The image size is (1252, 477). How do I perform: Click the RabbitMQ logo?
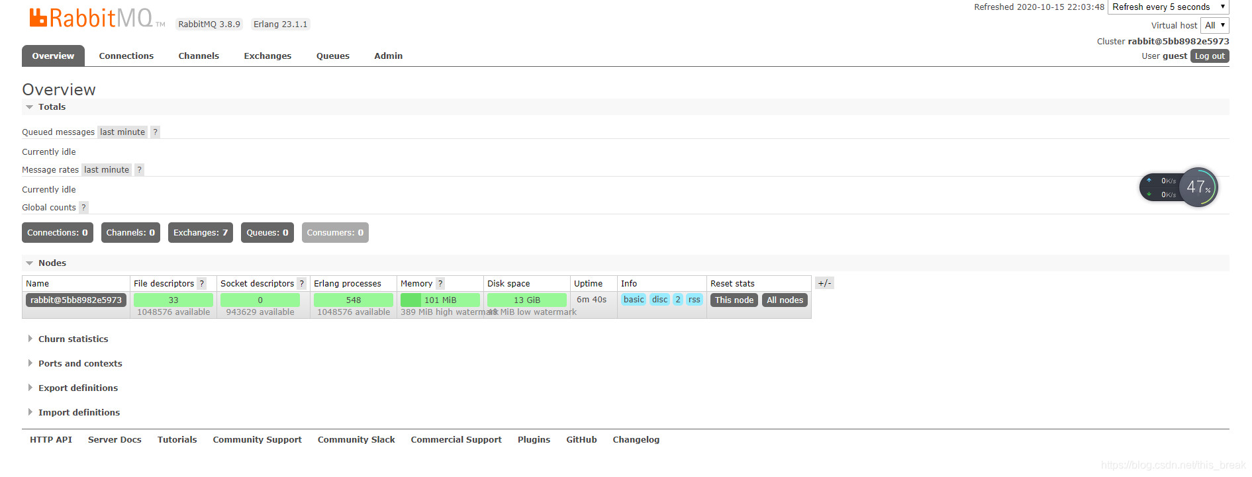click(97, 18)
